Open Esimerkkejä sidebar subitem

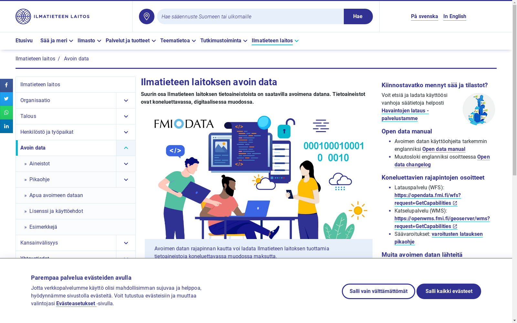click(76, 227)
